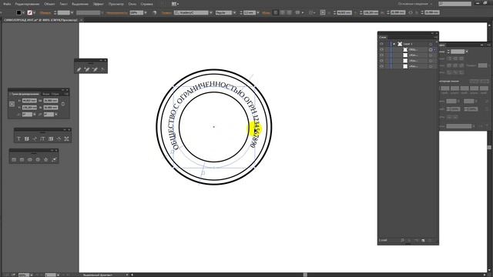Select the Rectangle tool
Screen dimensions: 493x277
click(14, 159)
